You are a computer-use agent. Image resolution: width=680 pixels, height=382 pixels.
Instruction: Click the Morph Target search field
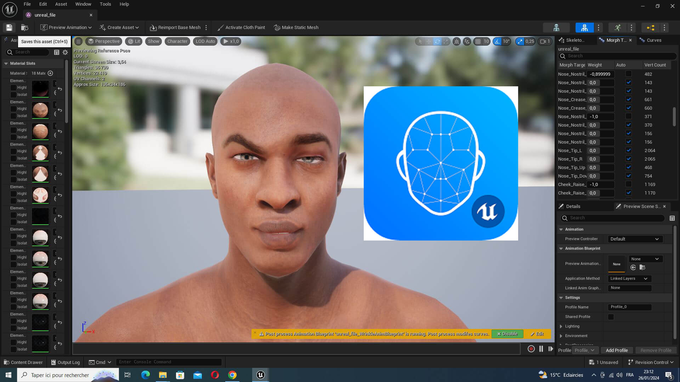[x=618, y=56]
